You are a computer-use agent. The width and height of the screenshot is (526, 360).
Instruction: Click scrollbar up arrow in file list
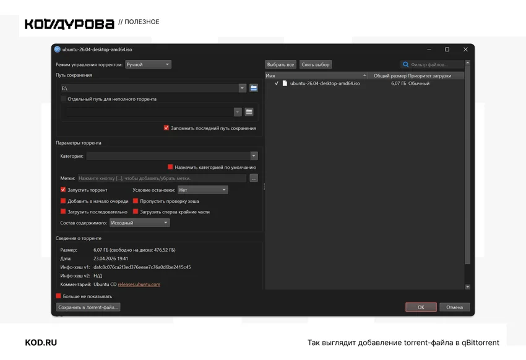[x=468, y=62]
